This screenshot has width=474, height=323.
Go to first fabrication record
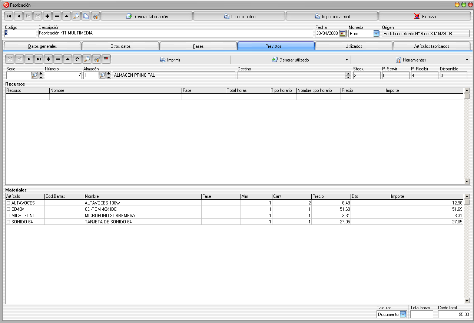click(9, 16)
